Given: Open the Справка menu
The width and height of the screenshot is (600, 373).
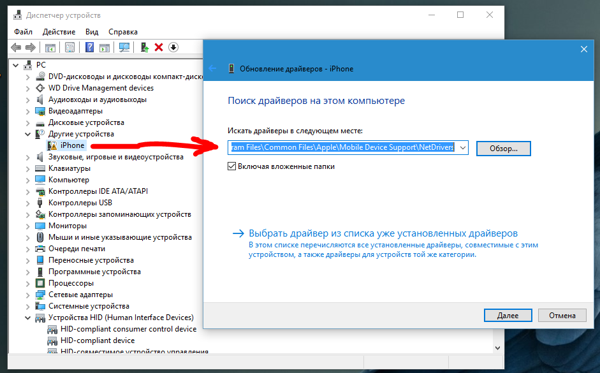Looking at the screenshot, I should click(x=123, y=32).
